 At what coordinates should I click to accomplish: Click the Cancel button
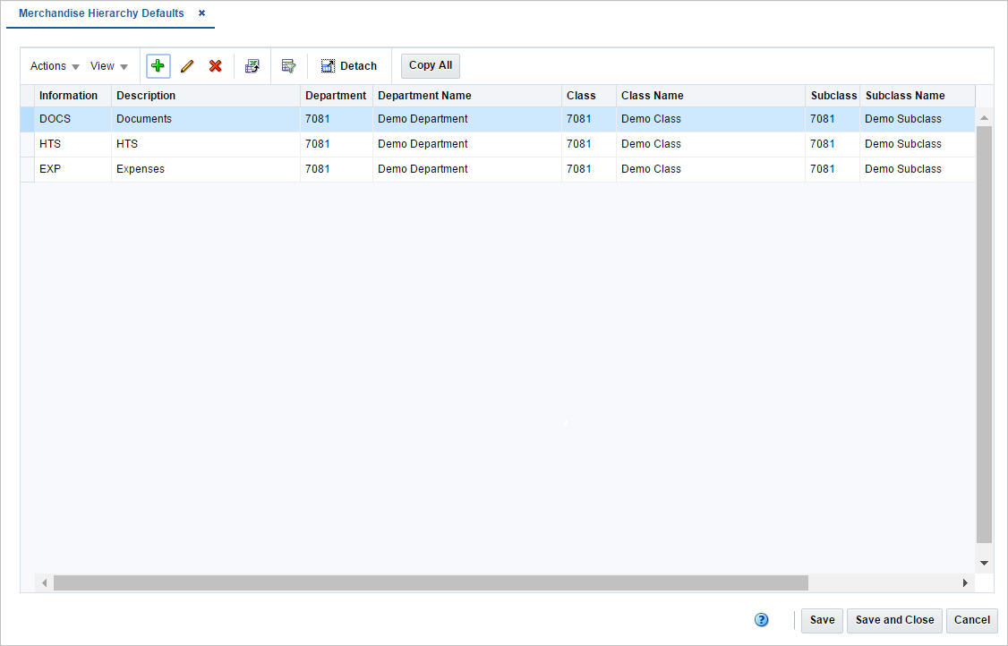pos(972,620)
